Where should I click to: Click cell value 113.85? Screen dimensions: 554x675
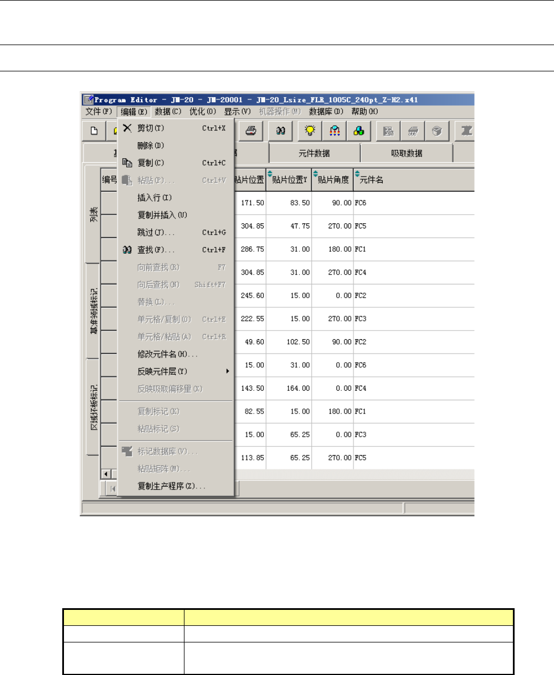tap(252, 458)
